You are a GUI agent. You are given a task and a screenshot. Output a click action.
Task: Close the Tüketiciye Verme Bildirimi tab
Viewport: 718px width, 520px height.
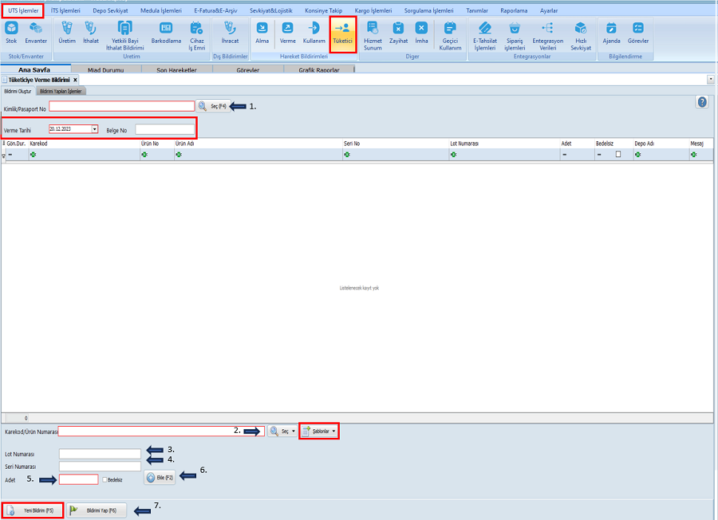[75, 80]
